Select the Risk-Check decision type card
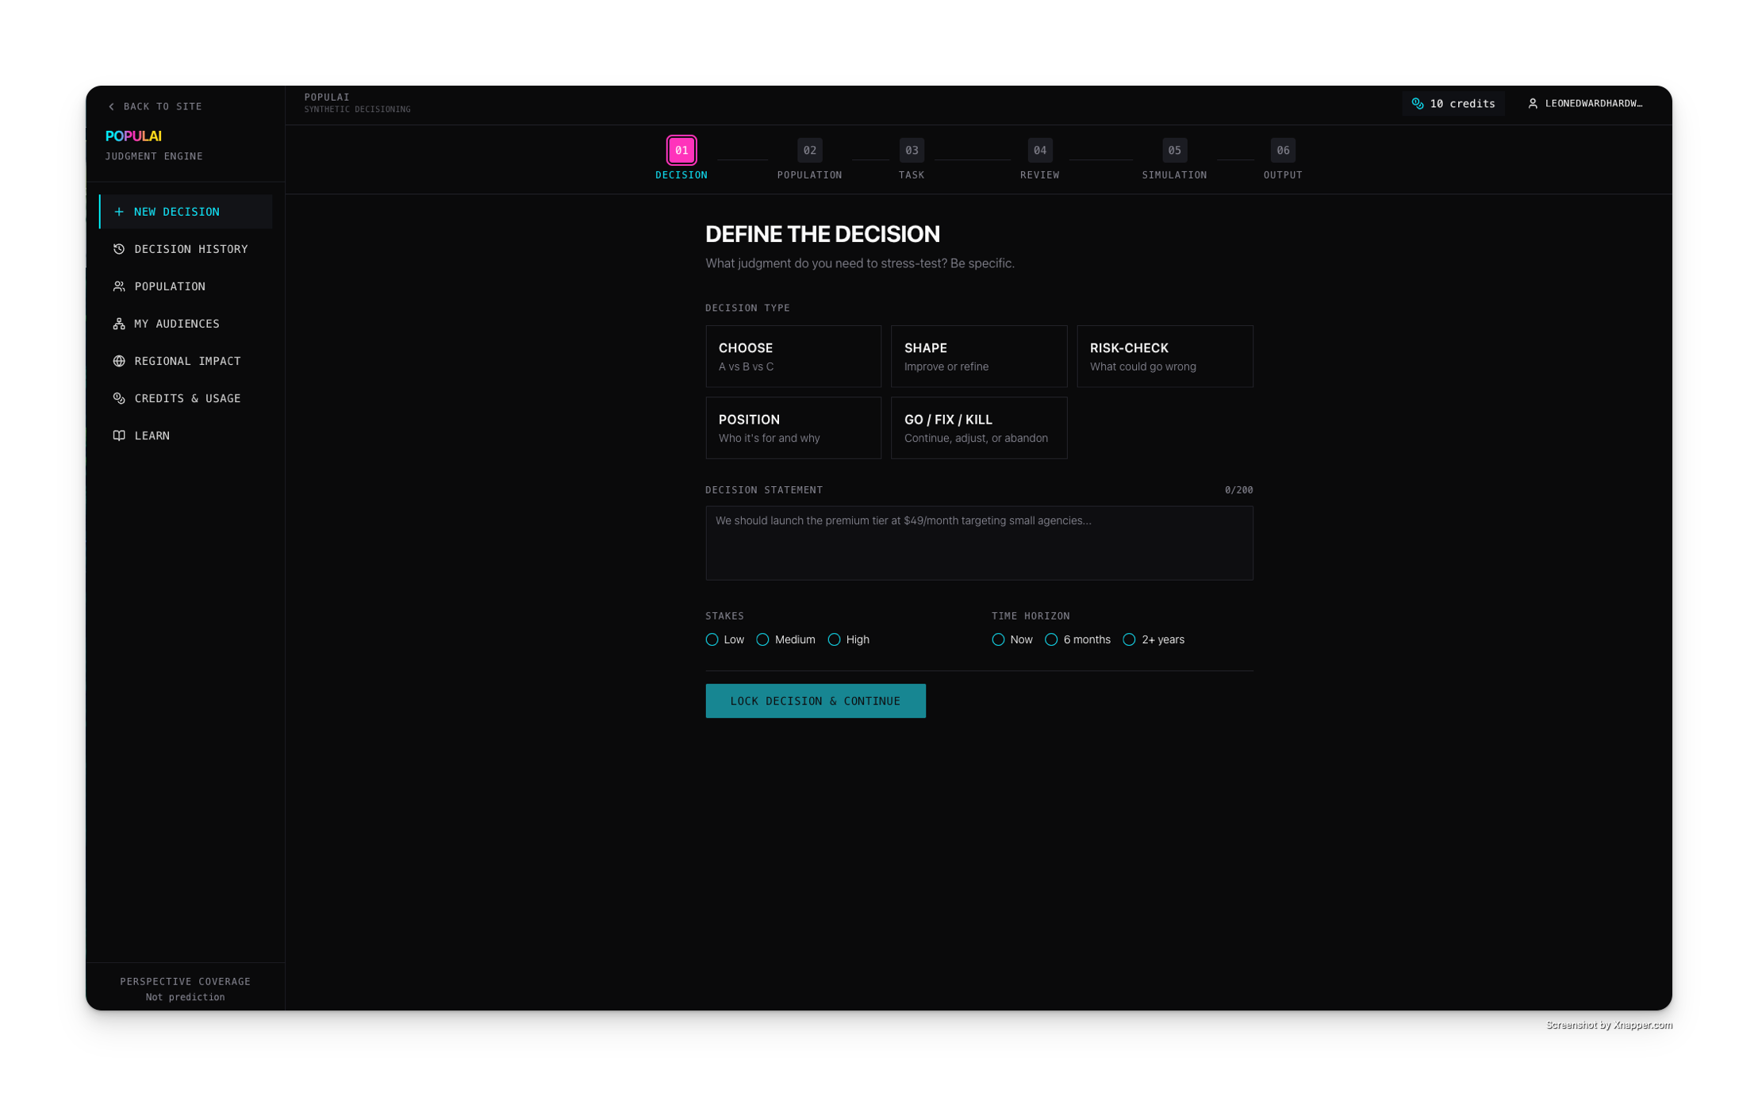This screenshot has height=1116, width=1758. click(1165, 356)
